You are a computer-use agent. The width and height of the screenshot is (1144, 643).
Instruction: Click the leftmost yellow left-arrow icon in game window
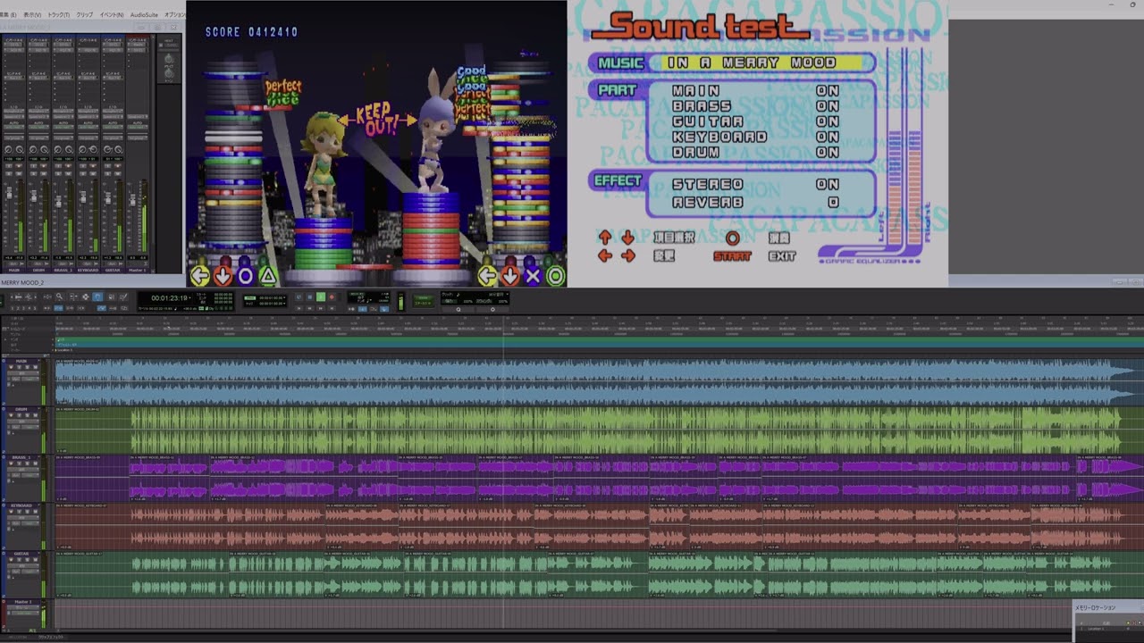(x=200, y=276)
